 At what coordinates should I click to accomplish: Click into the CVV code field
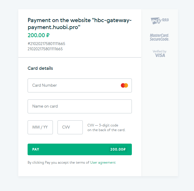70,127
